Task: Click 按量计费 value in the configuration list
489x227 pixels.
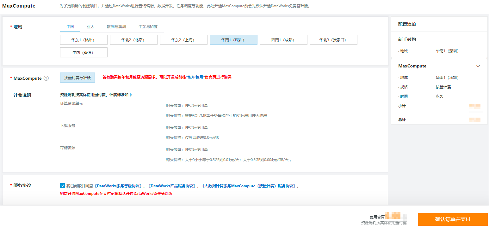Action: [x=443, y=87]
